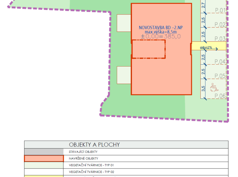The width and height of the screenshot is (238, 177).
Task: Click the 3.5 dimension text
Action: 203,88
